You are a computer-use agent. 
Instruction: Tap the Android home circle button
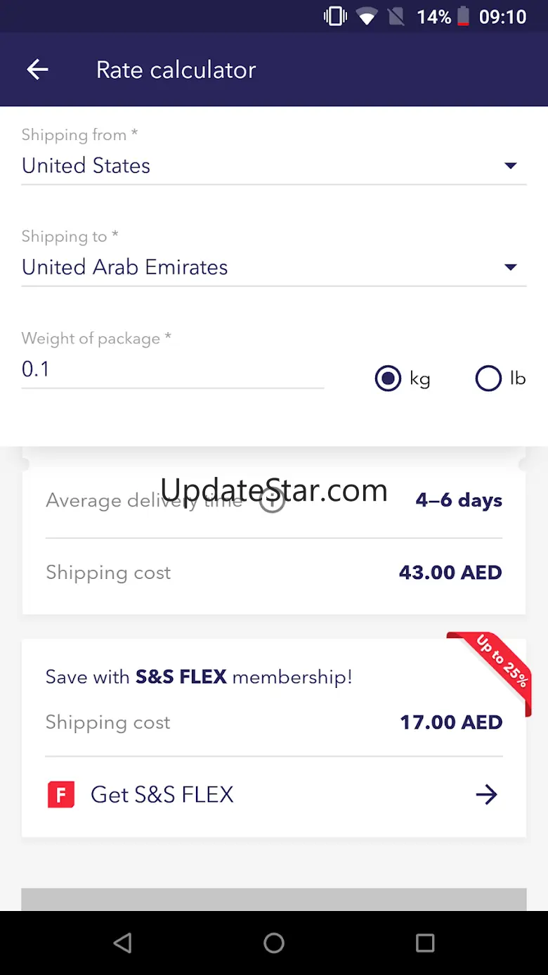coord(274,943)
